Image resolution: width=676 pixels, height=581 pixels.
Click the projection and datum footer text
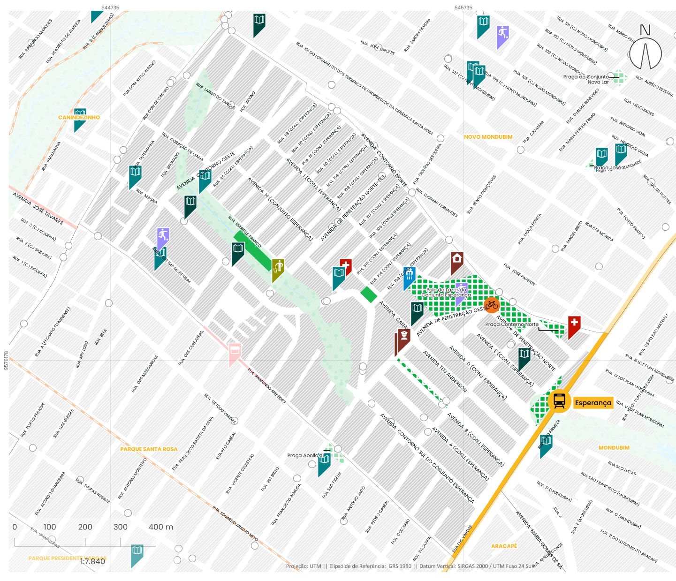(x=410, y=566)
